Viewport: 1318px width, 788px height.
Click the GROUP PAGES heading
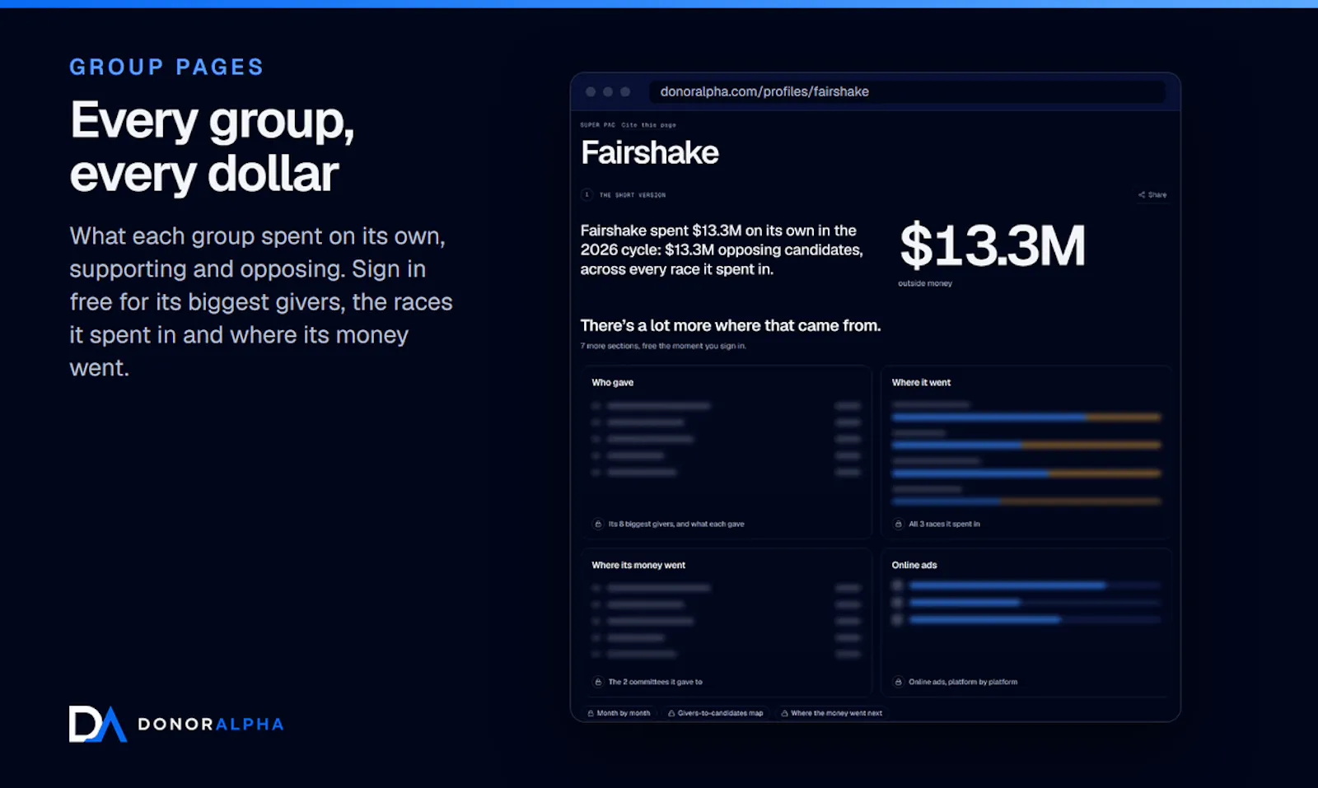click(x=166, y=67)
